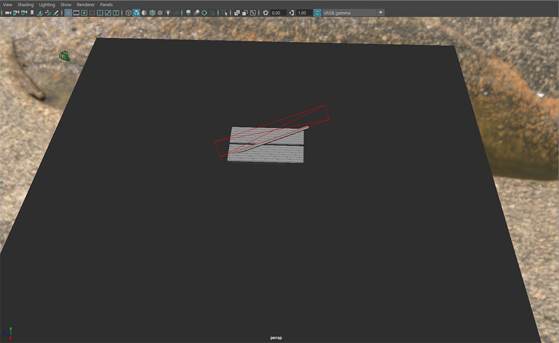
Task: Click Use Default Material icon
Action: [x=144, y=13]
